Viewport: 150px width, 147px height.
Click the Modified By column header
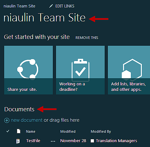point(101,131)
